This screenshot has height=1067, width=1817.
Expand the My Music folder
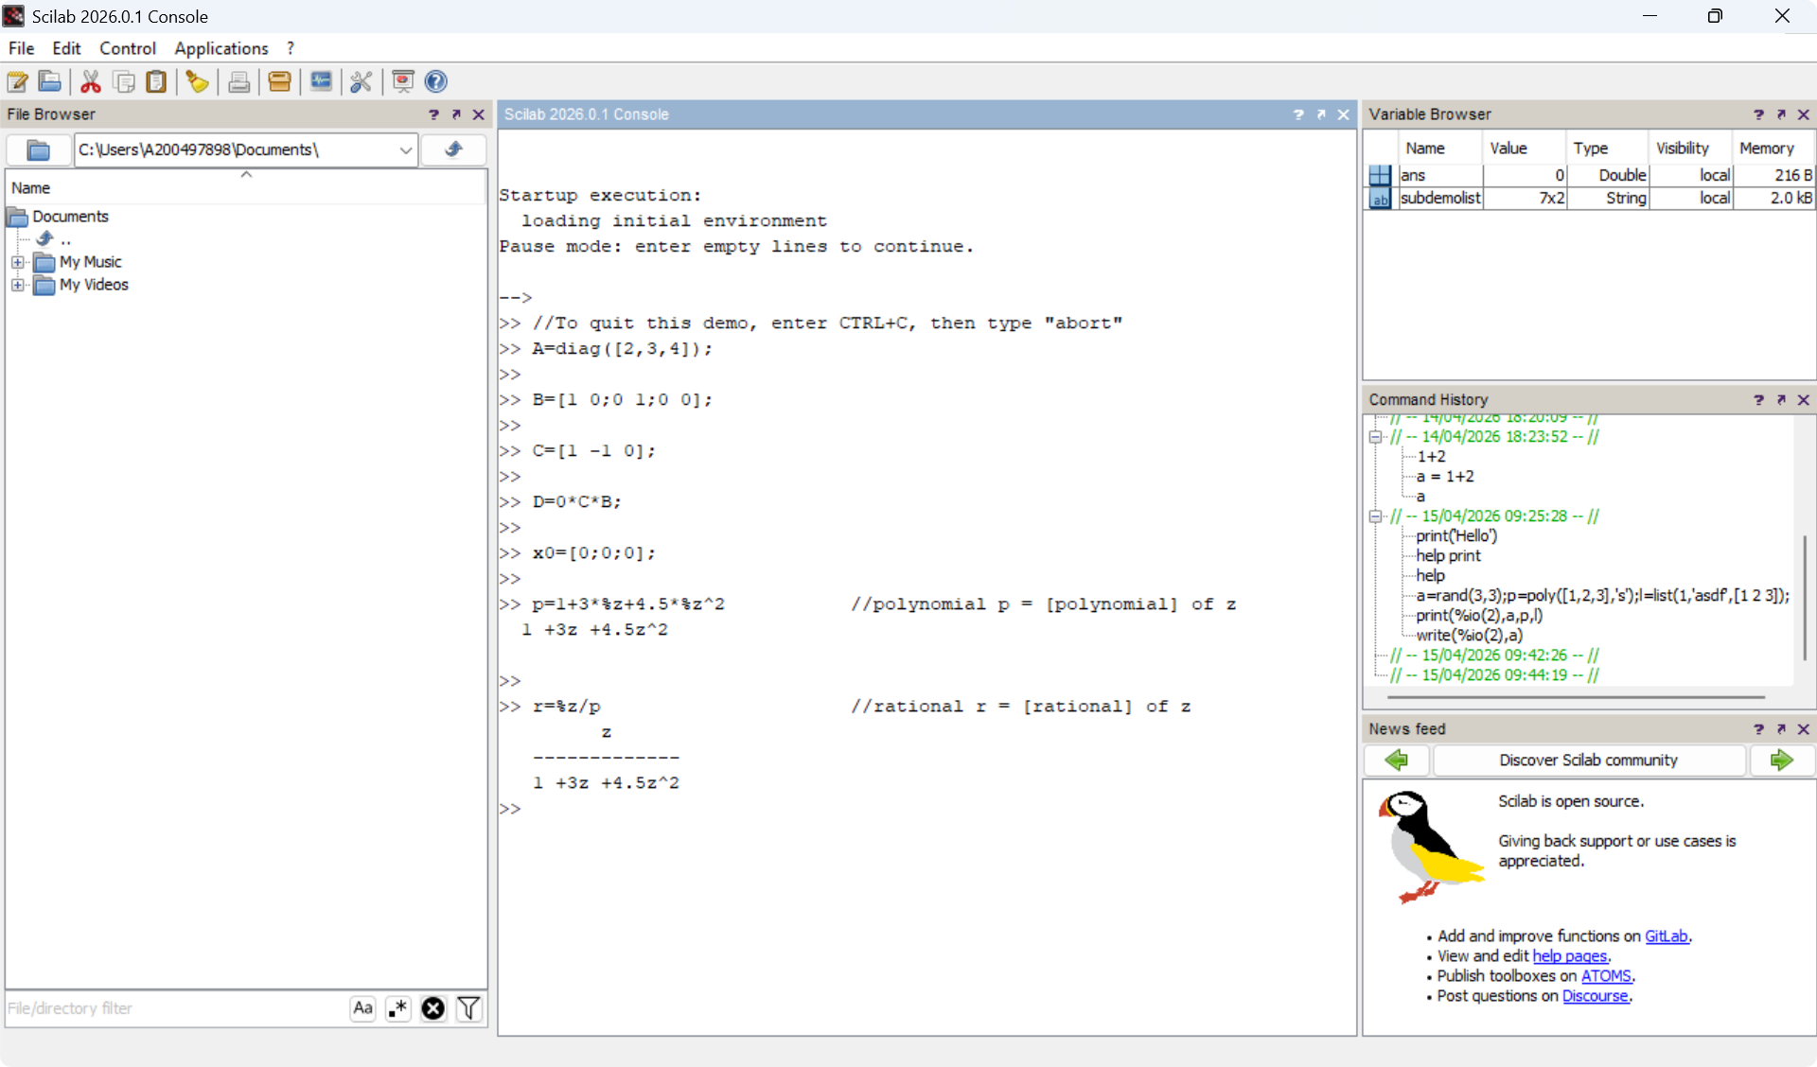coord(17,262)
